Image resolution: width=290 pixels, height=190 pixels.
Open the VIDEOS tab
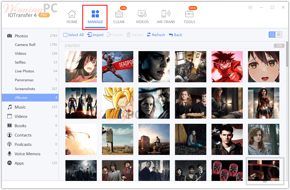pos(142,17)
